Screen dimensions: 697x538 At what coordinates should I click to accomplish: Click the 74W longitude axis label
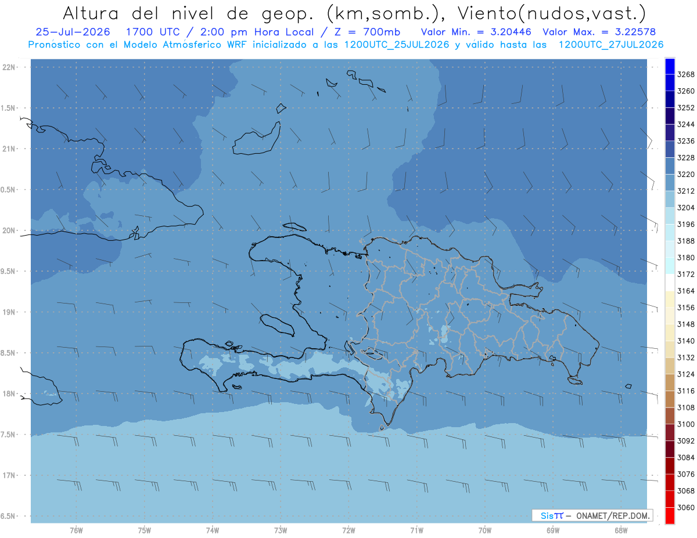[x=213, y=530]
